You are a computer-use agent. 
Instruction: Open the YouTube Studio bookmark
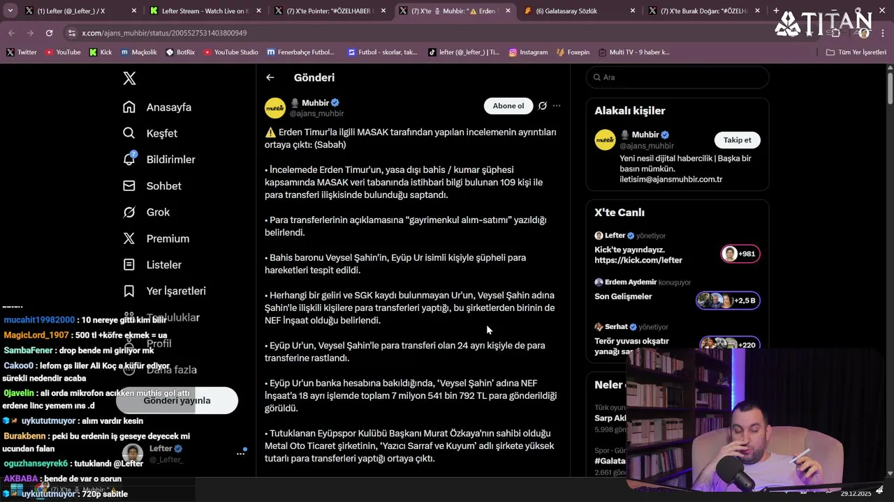[x=230, y=52]
